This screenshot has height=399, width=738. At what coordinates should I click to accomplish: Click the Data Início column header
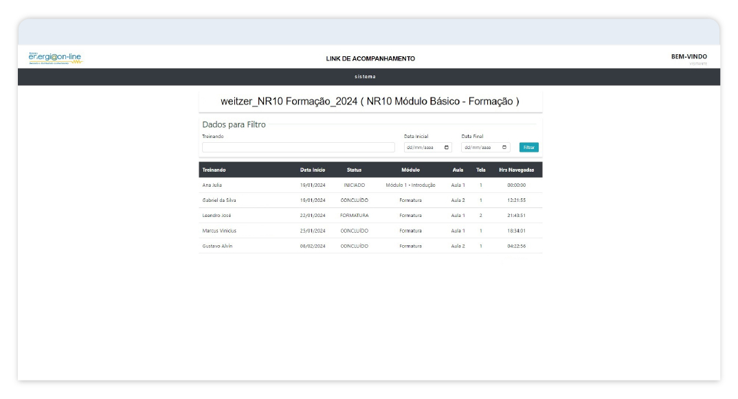click(313, 170)
